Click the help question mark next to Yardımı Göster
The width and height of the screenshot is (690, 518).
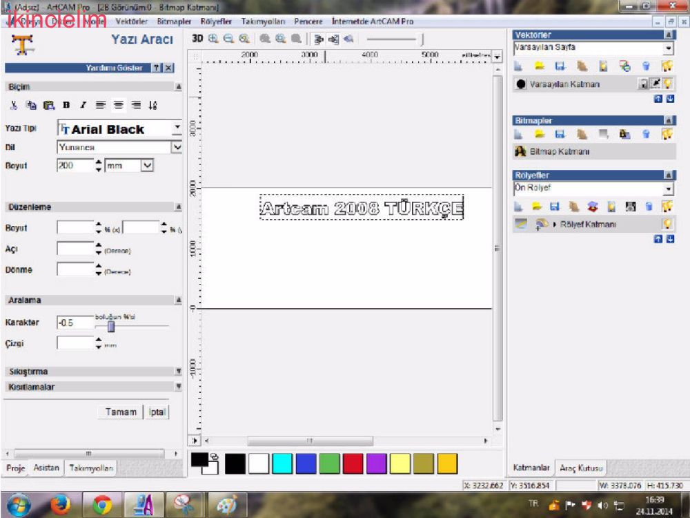pos(157,68)
